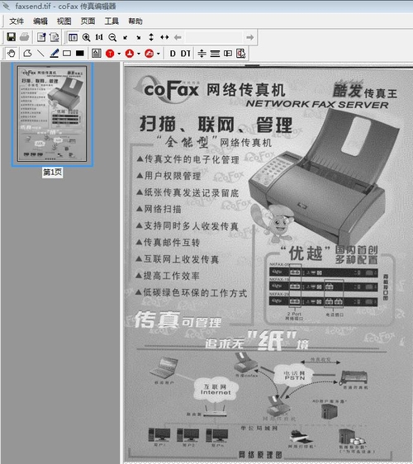
Task: Select the filled black rectangle tool
Action: (79, 54)
